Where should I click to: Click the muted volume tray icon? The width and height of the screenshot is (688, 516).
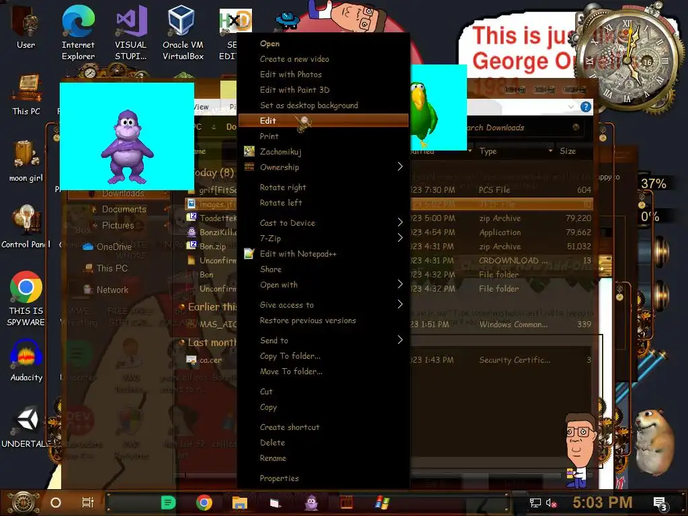click(551, 503)
